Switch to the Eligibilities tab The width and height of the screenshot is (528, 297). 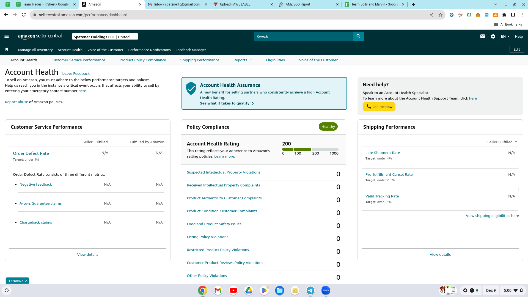coord(275,60)
